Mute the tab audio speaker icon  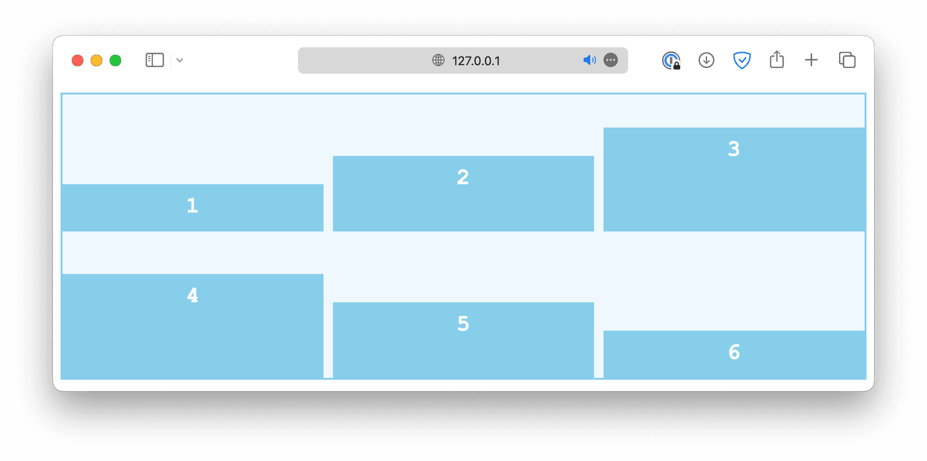coord(589,60)
